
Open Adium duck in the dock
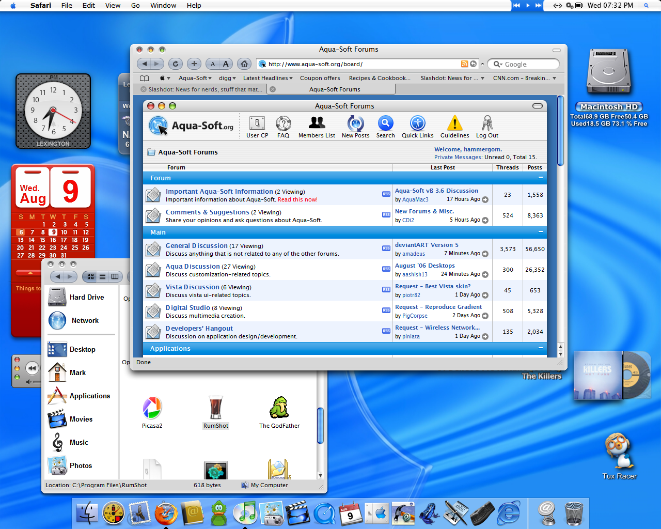[x=219, y=513]
